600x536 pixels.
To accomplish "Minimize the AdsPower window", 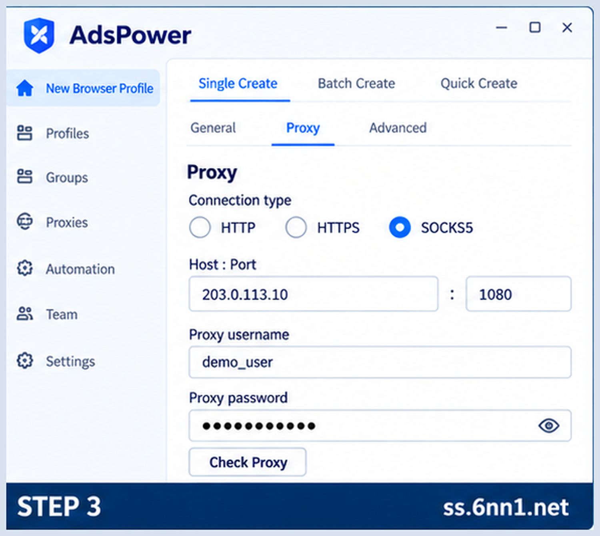I will pyautogui.click(x=502, y=28).
